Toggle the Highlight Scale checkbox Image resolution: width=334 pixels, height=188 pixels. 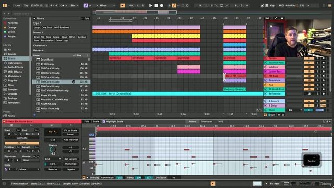(104, 122)
